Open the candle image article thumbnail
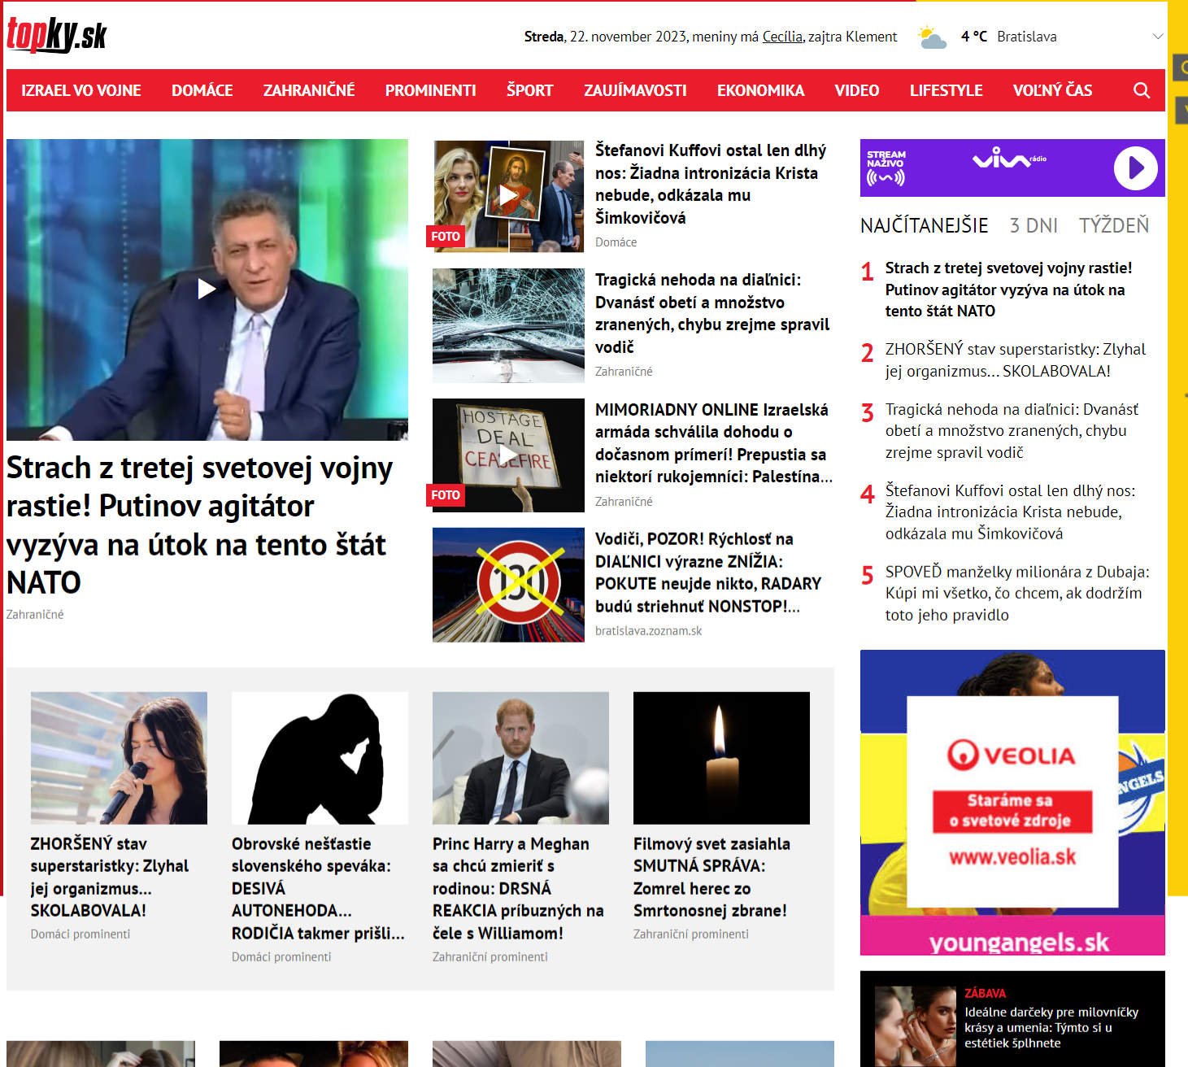Screen dimensions: 1188x1067 [x=721, y=758]
